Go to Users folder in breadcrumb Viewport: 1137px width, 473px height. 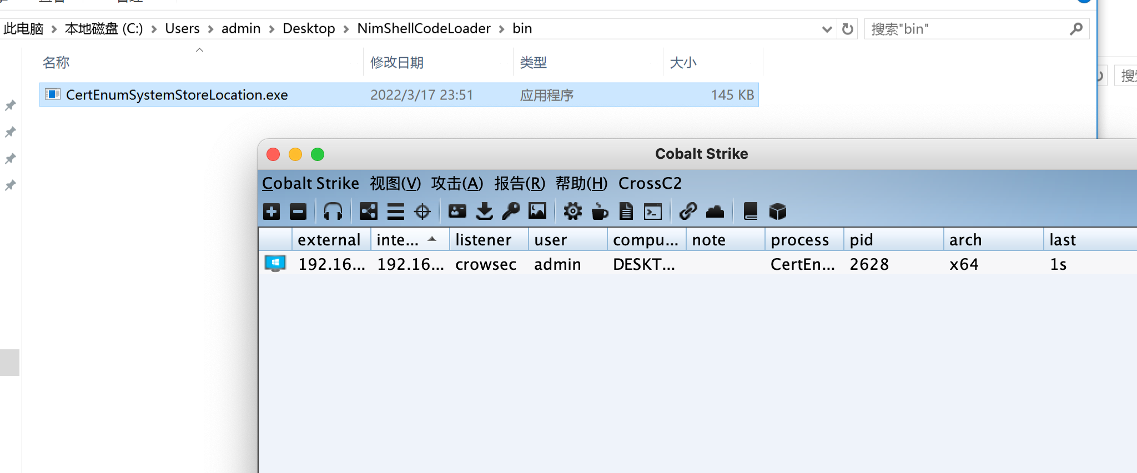point(182,29)
